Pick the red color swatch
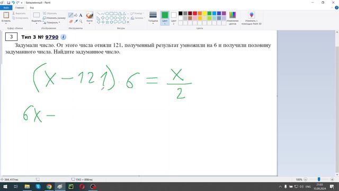This screenshot has height=191, width=339. [195, 13]
